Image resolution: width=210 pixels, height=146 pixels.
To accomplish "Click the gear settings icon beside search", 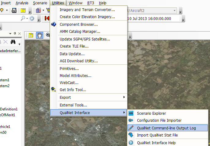I will point(32,19).
